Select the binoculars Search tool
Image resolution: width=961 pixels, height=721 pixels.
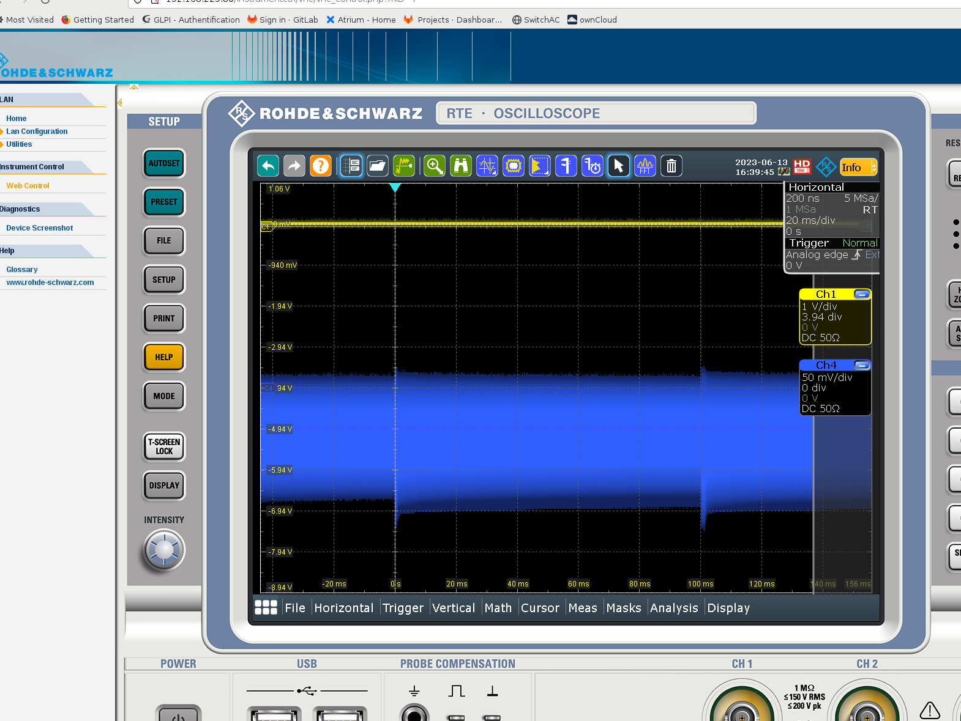pos(461,166)
